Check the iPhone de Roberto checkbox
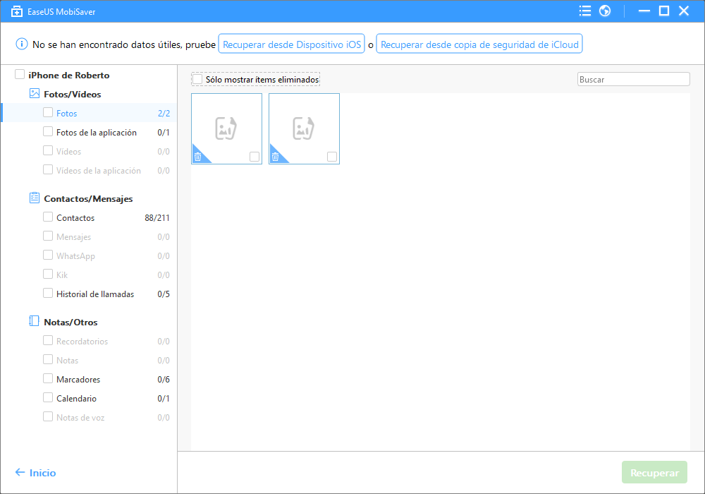This screenshot has width=705, height=494. pos(20,75)
